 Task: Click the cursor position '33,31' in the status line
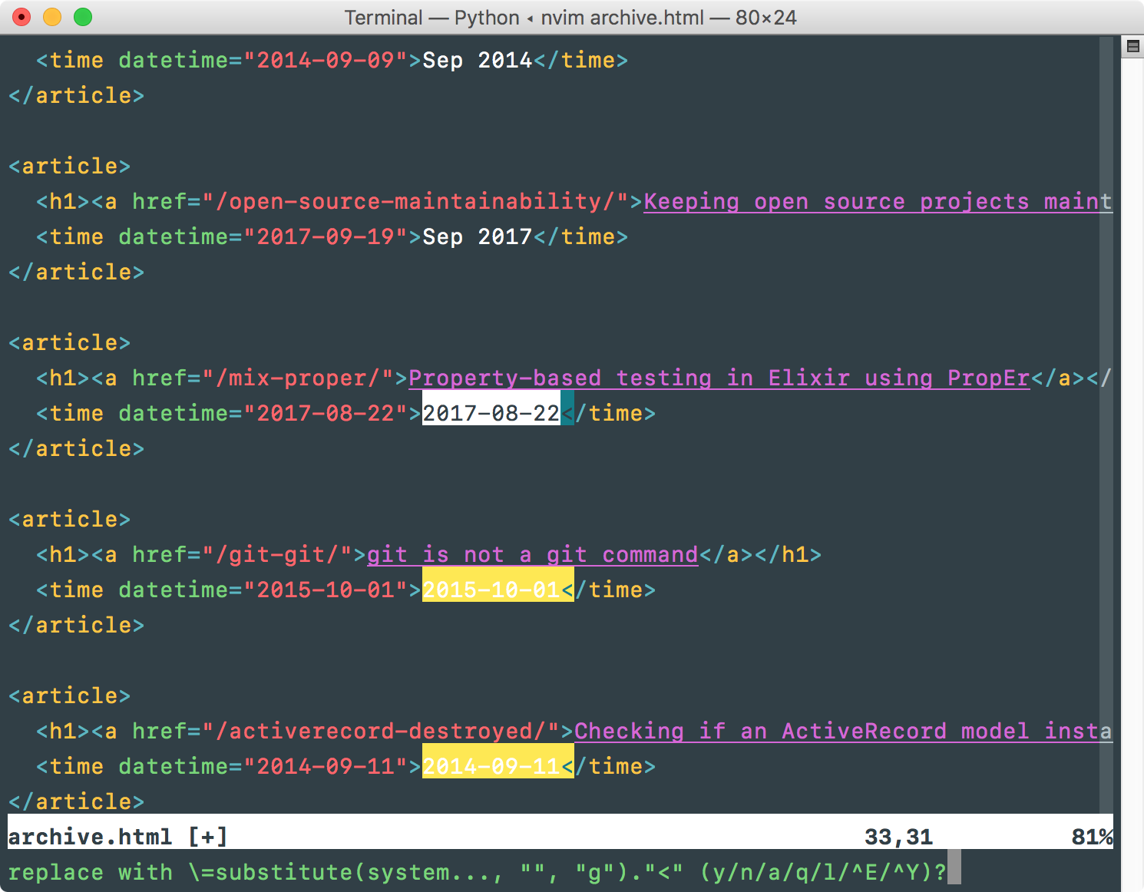point(899,837)
